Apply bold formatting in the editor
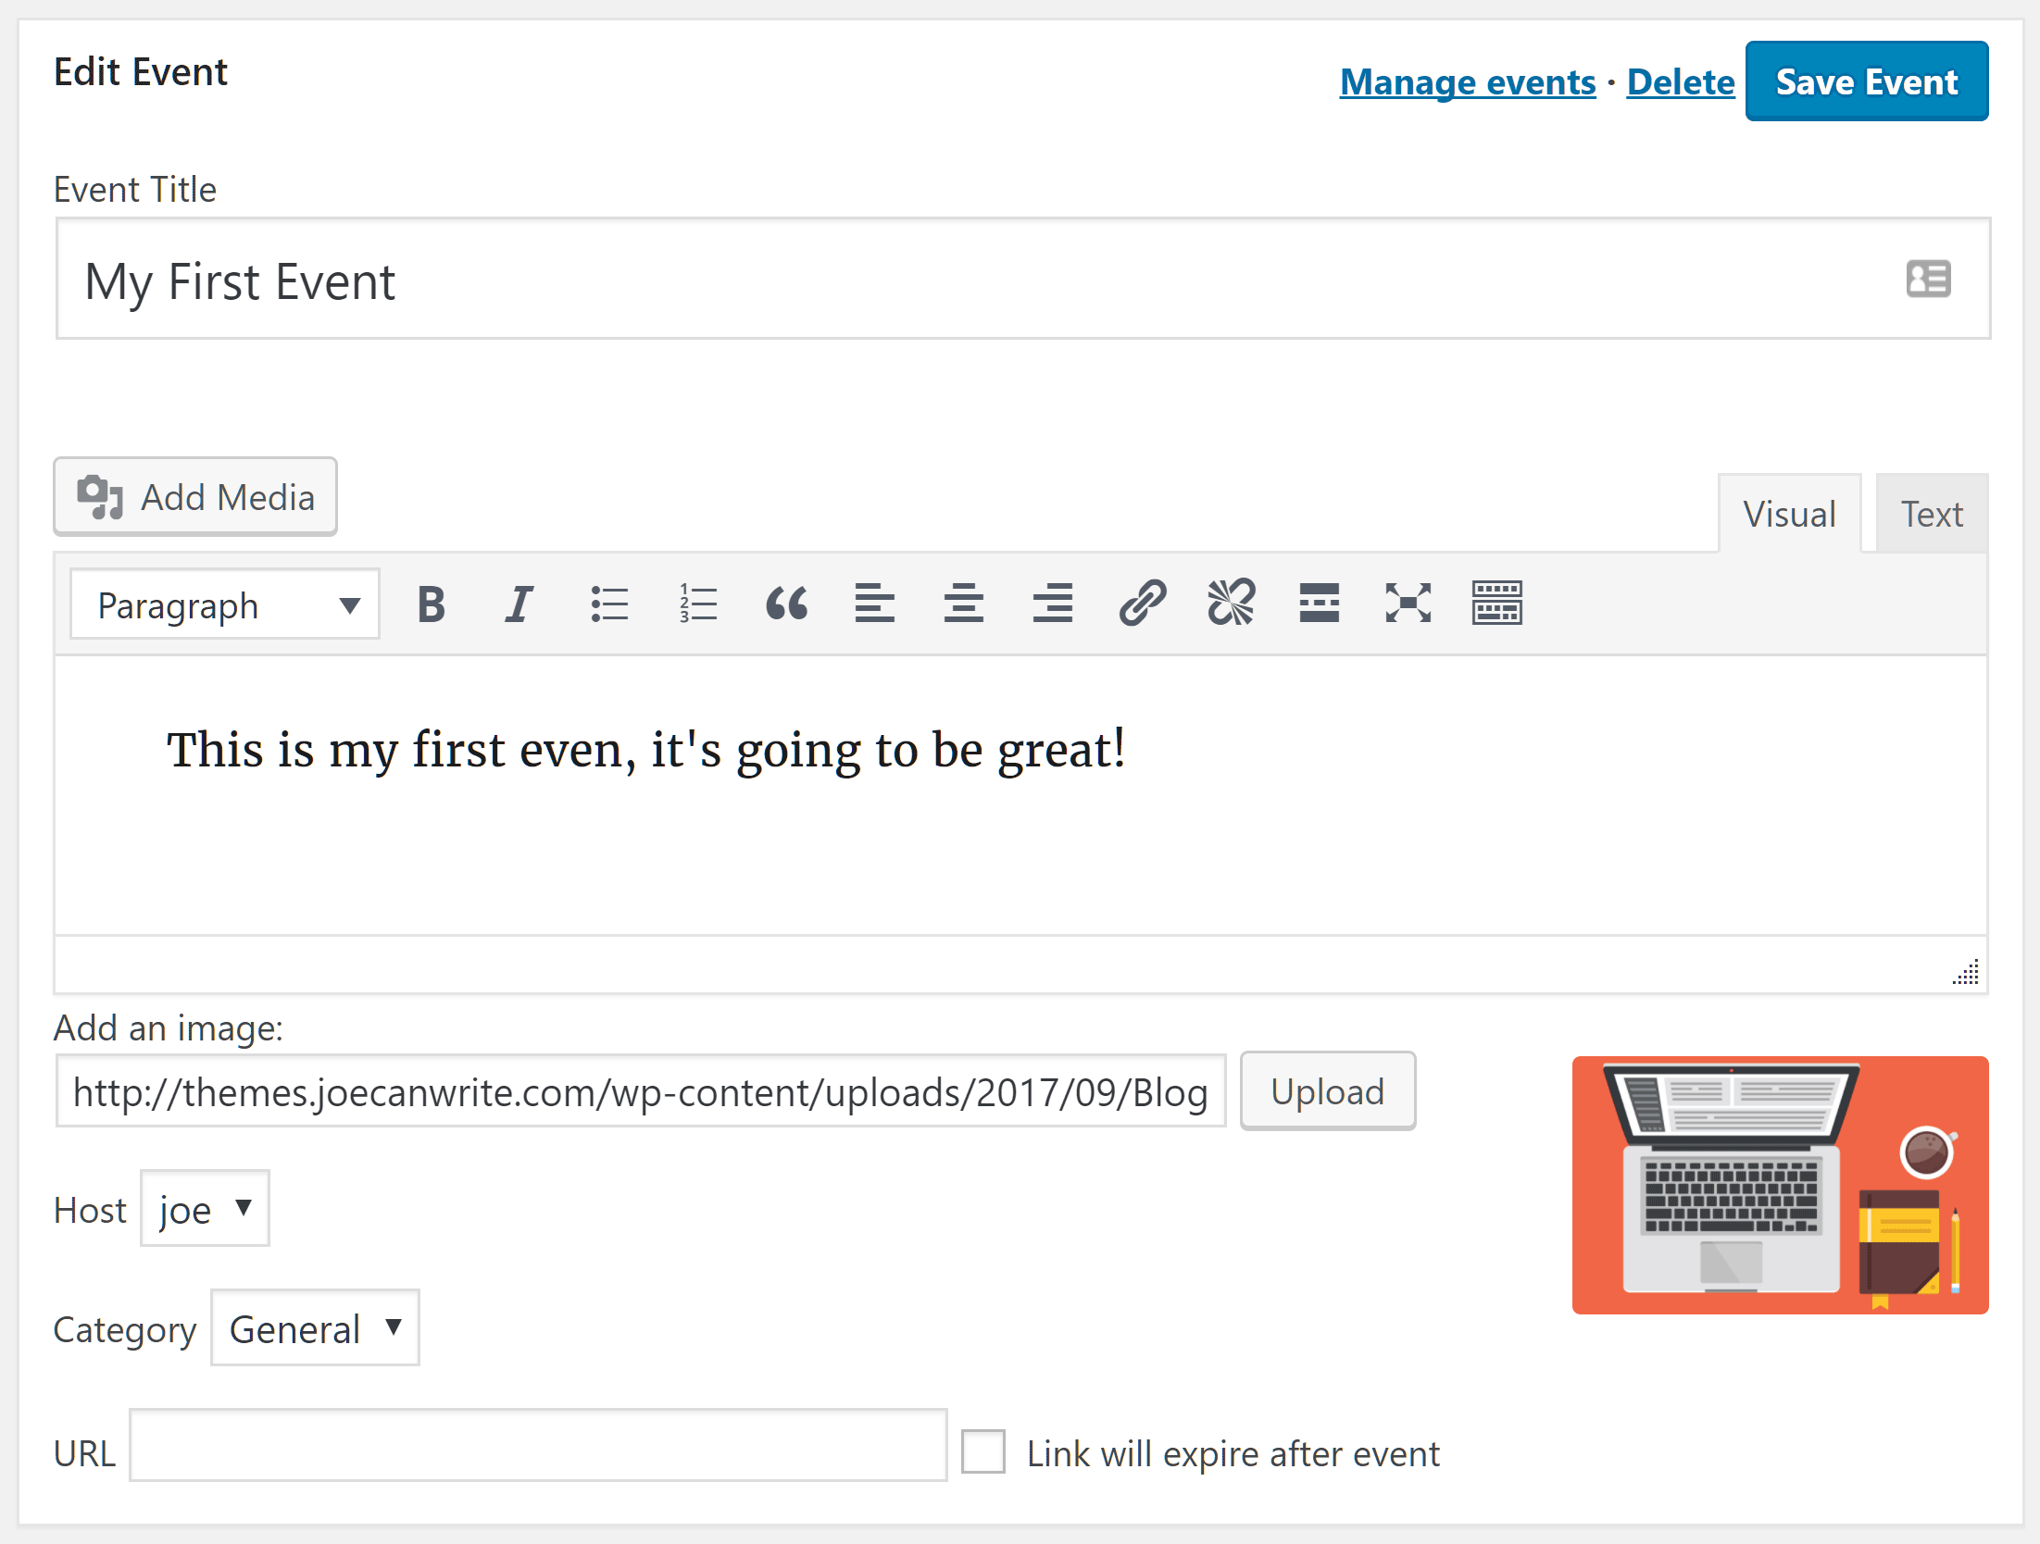This screenshot has width=2040, height=1544. (x=431, y=604)
